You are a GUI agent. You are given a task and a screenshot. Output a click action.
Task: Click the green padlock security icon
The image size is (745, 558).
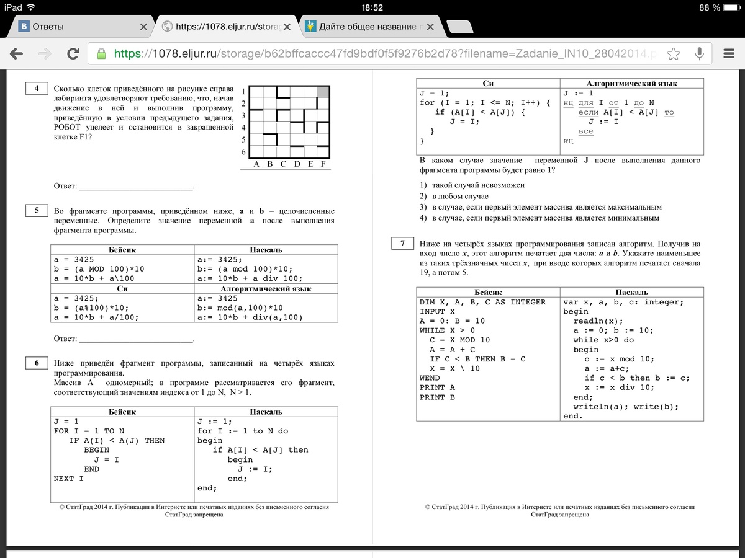coord(102,53)
